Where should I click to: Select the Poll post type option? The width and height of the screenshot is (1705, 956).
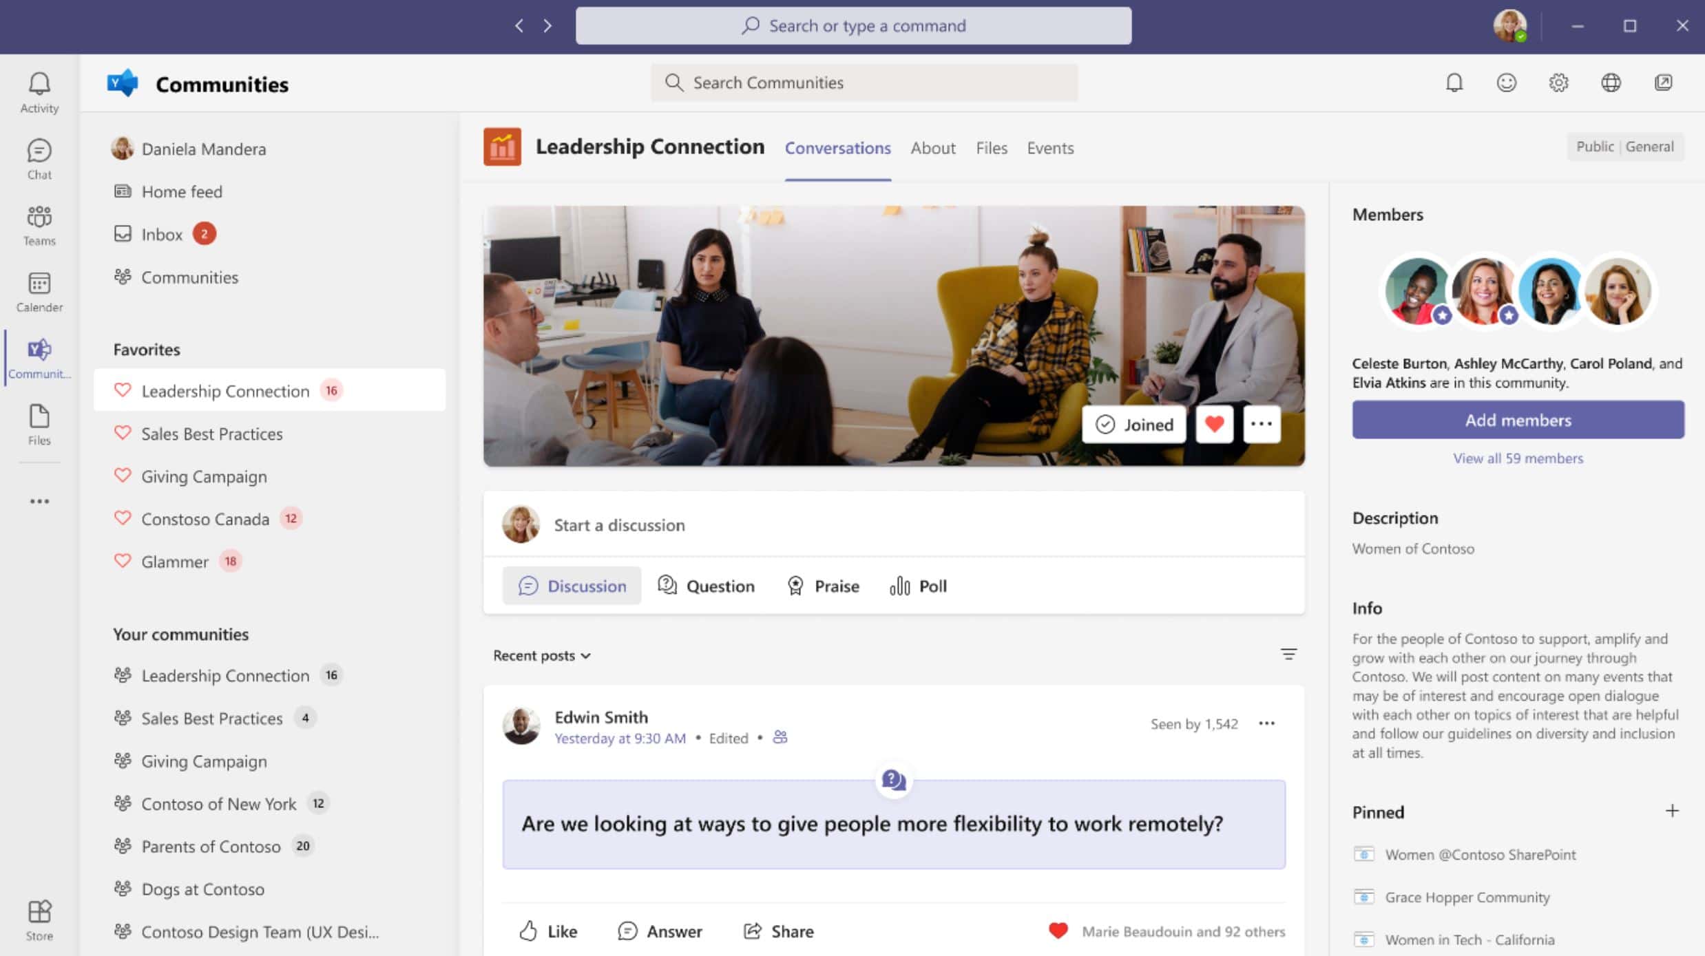pyautogui.click(x=918, y=585)
